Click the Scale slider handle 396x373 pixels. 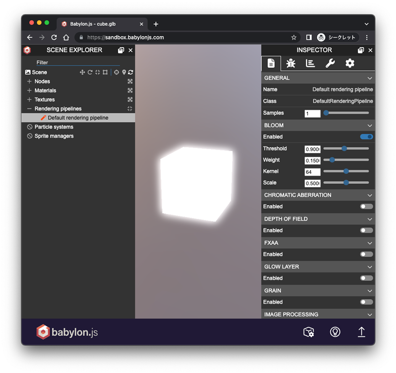point(346,182)
